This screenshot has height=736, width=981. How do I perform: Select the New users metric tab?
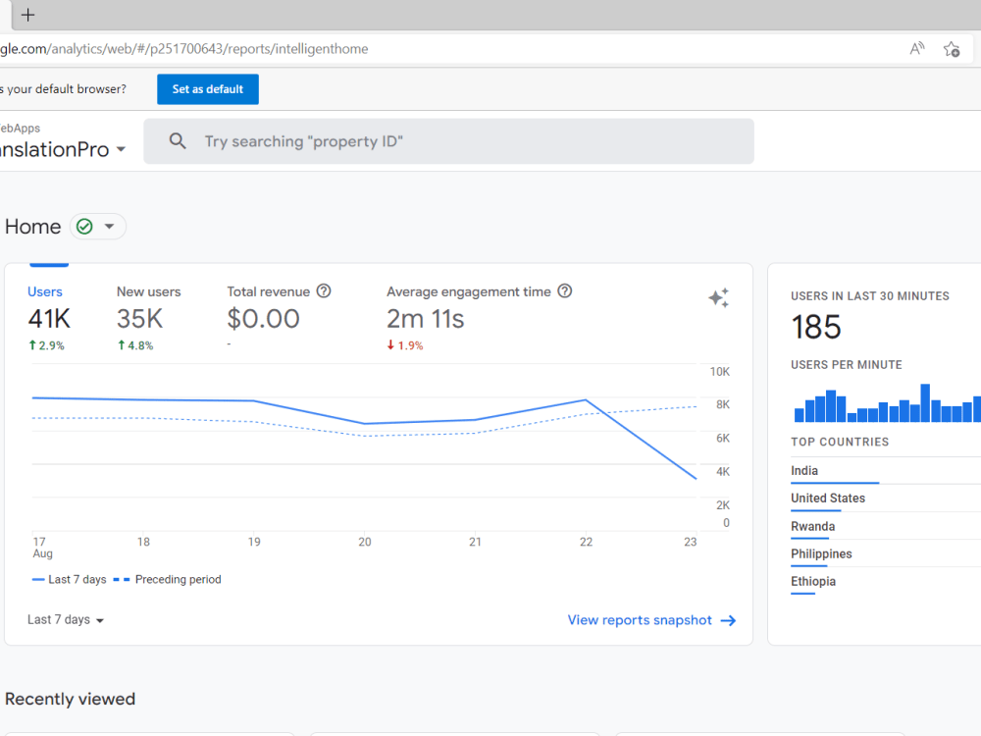[x=148, y=318]
